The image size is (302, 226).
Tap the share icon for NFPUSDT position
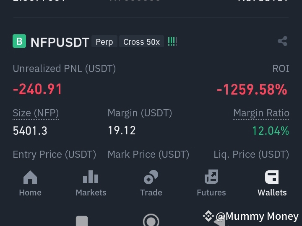(x=283, y=41)
